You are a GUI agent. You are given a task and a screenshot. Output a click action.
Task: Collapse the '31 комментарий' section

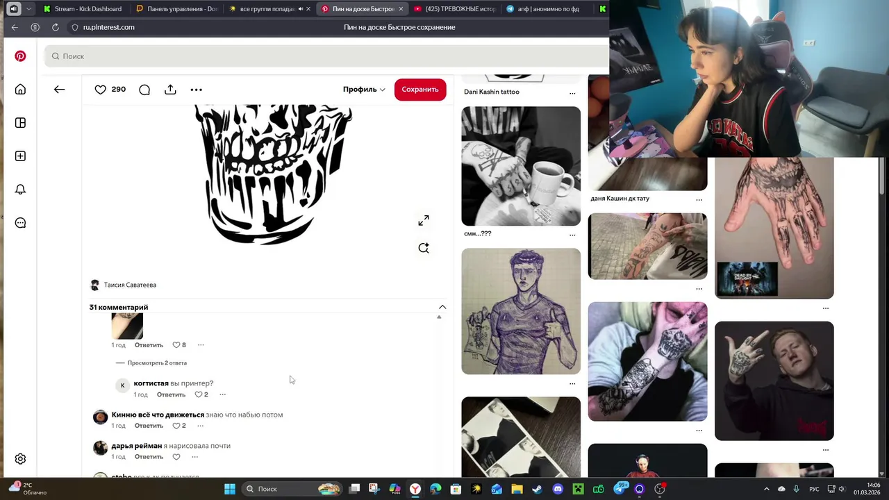[x=442, y=307]
